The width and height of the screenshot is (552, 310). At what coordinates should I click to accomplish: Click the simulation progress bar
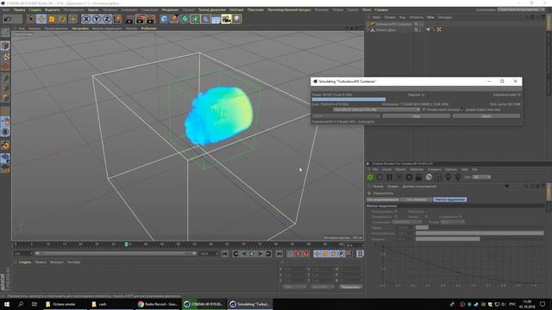click(x=416, y=100)
